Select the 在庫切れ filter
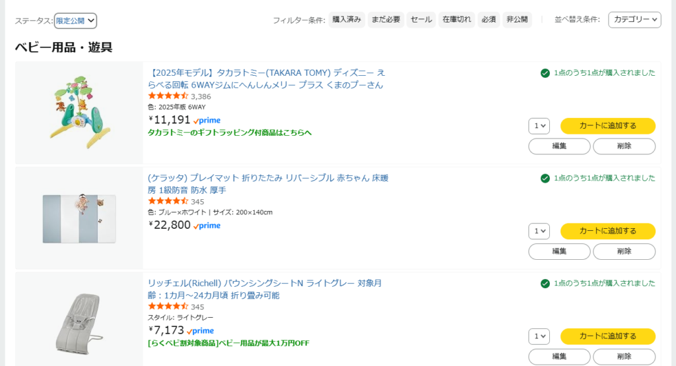The image size is (676, 366). [457, 20]
